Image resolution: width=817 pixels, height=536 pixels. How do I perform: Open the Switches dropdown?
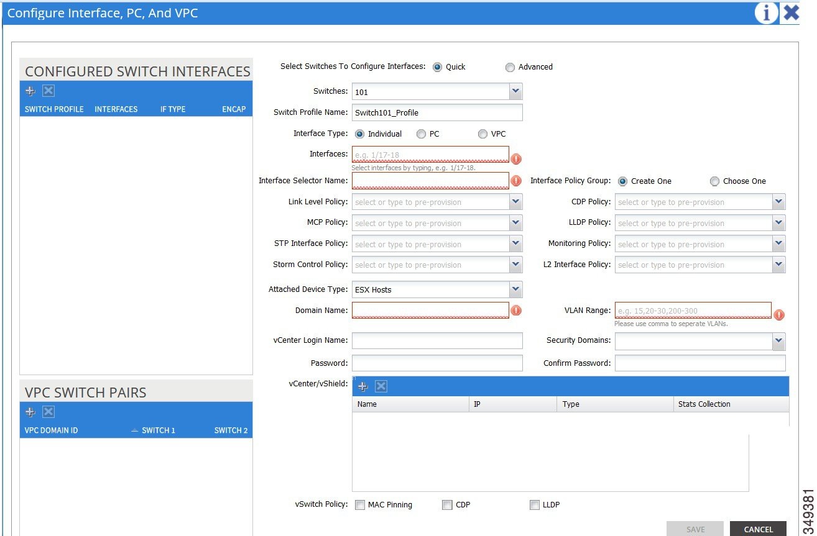coord(515,91)
